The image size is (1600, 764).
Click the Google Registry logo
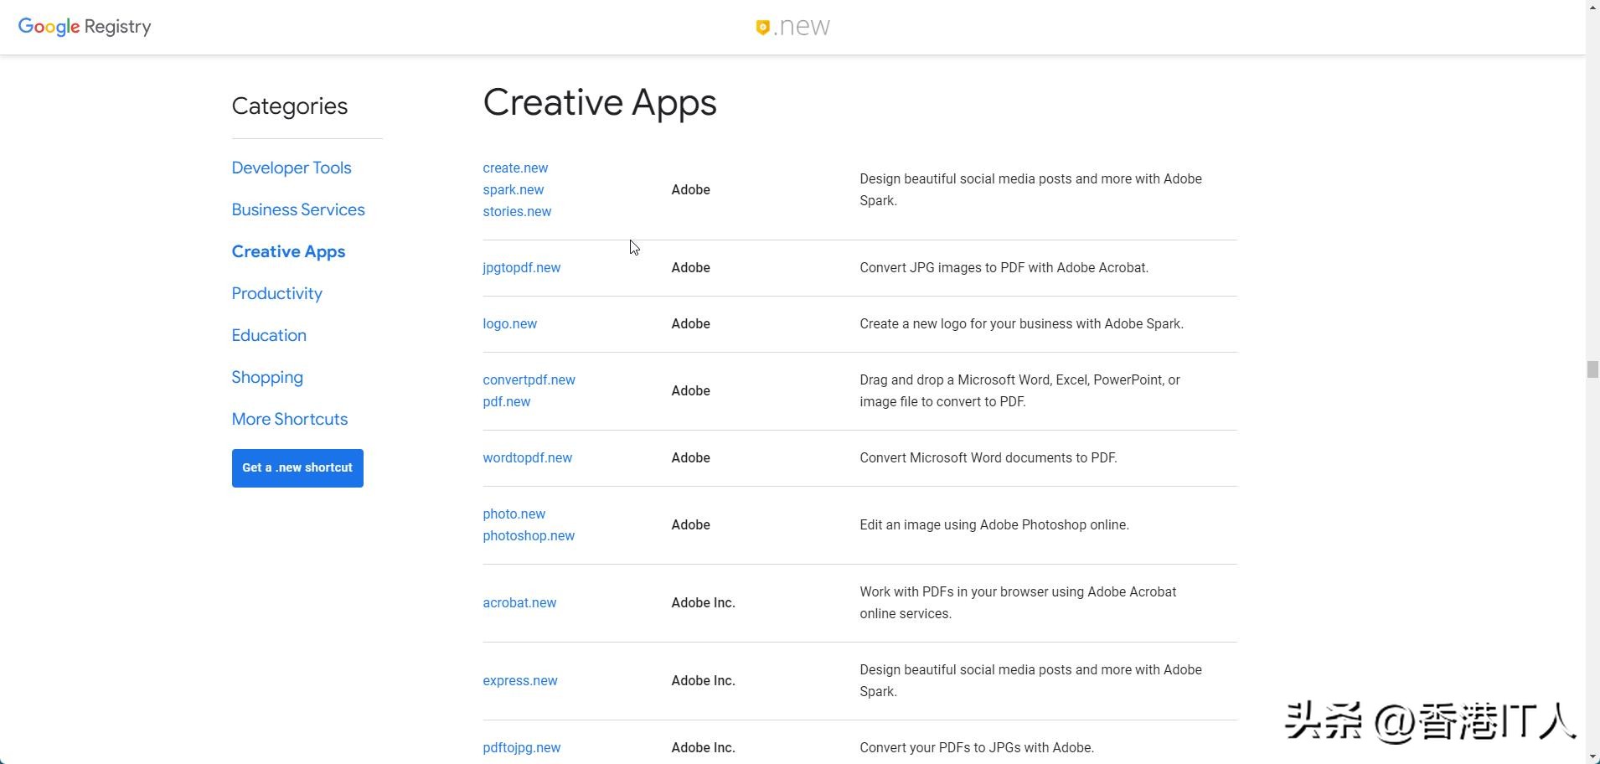click(85, 27)
